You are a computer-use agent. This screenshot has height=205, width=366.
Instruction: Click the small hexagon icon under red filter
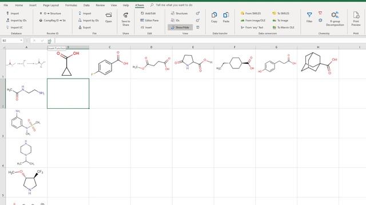pos(320,20)
